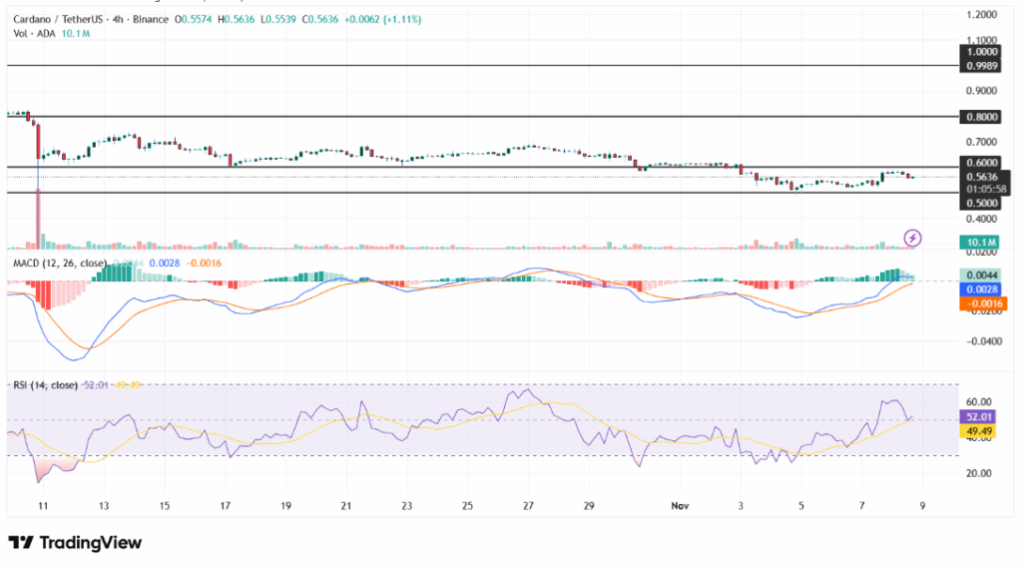
Task: Click the 1.0000 price tag on axis
Action: [x=980, y=51]
